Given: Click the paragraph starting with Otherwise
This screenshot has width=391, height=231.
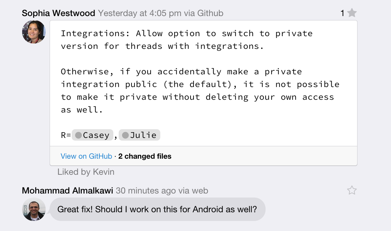Looking at the screenshot, I should pos(200,91).
